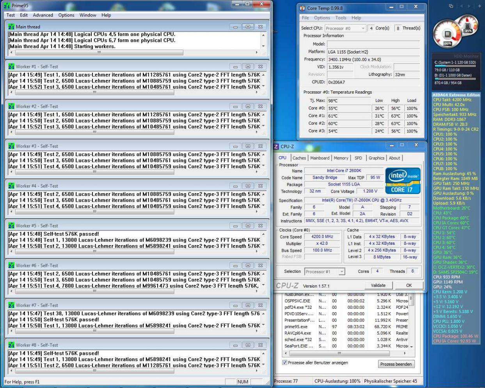The image size is (485, 388).
Task: Click the Intel Core i7 logo badge
Action: pyautogui.click(x=403, y=180)
